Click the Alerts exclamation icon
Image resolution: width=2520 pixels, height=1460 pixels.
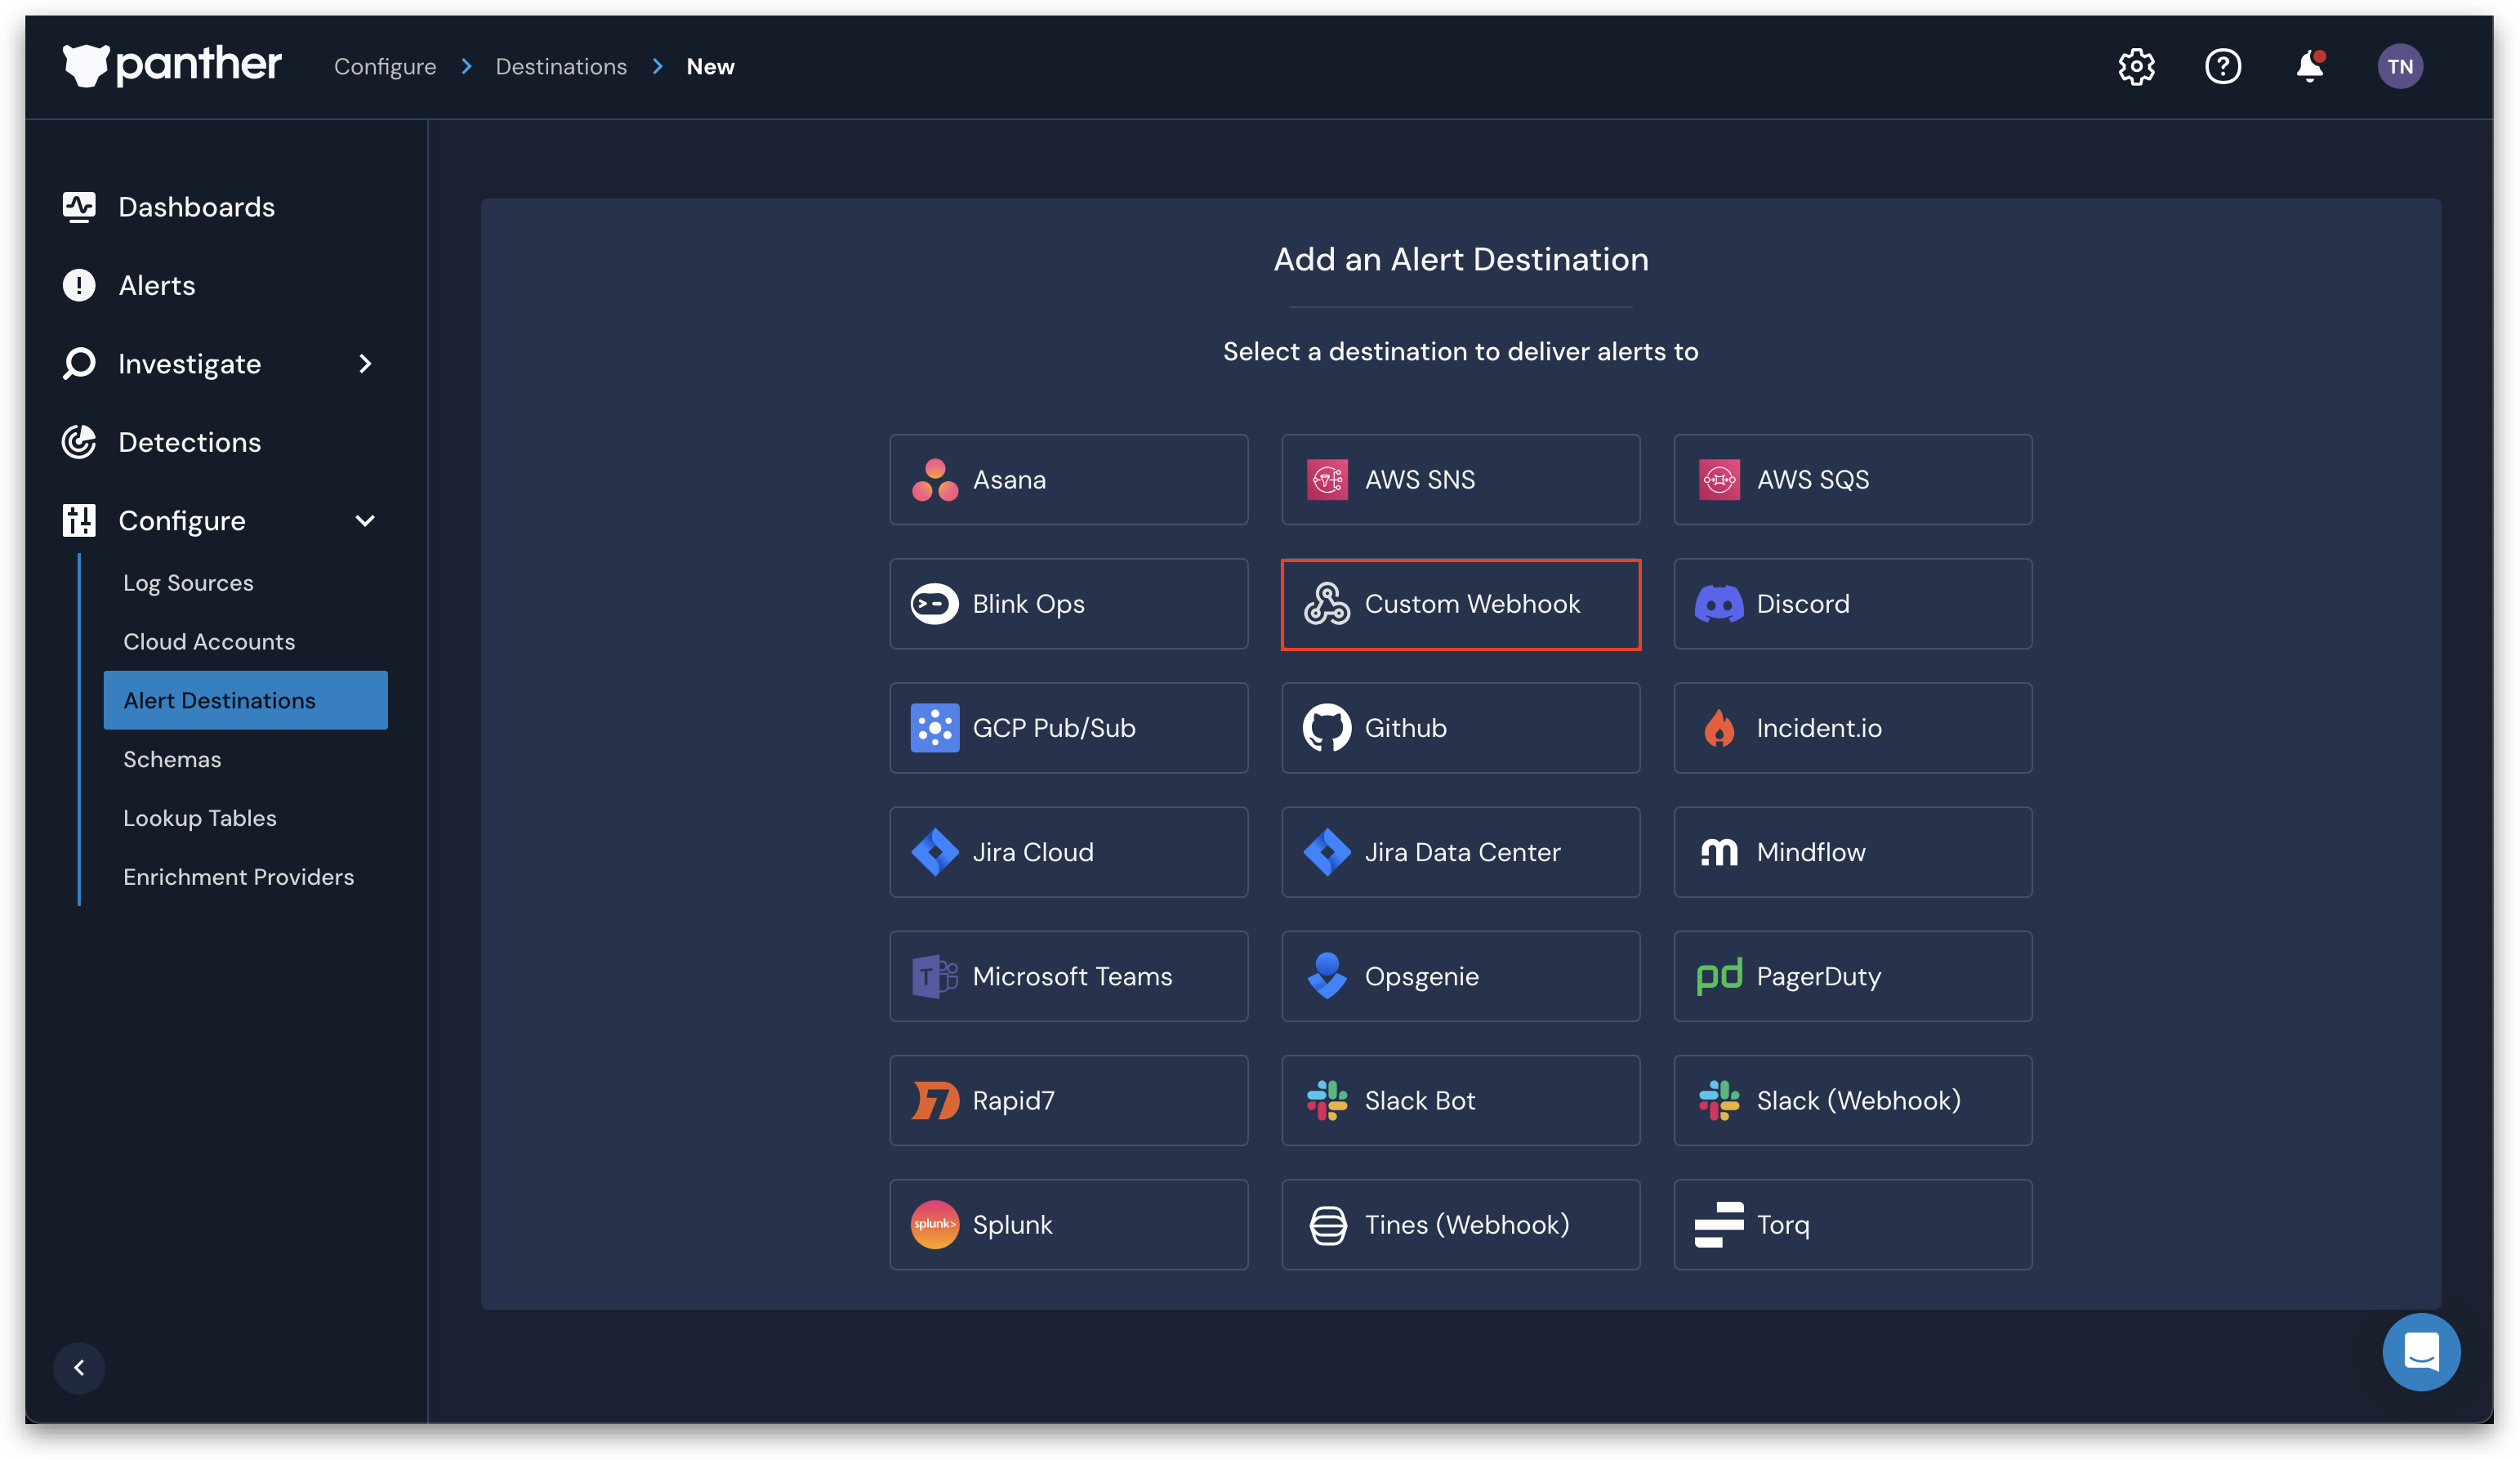click(x=79, y=286)
